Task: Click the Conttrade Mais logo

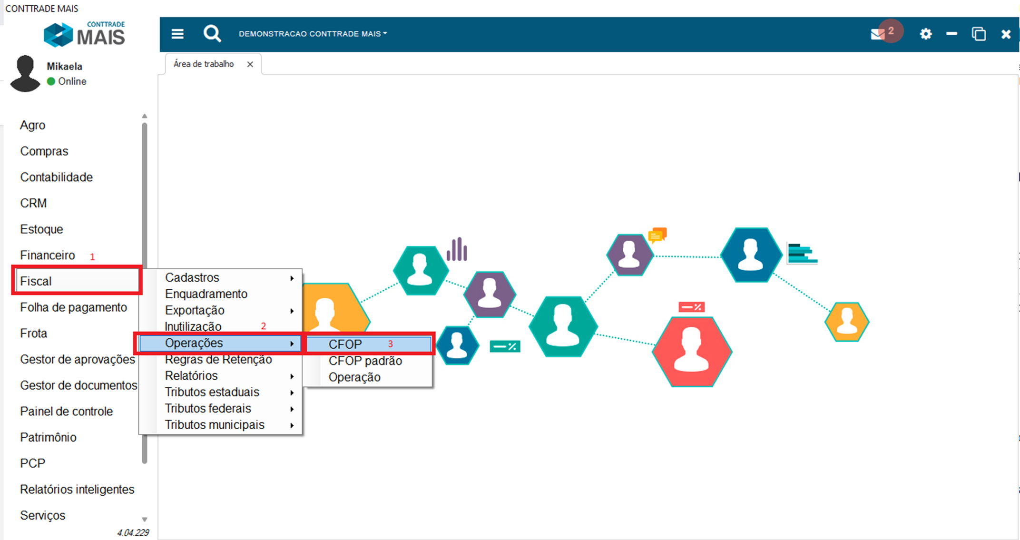Action: (x=85, y=34)
